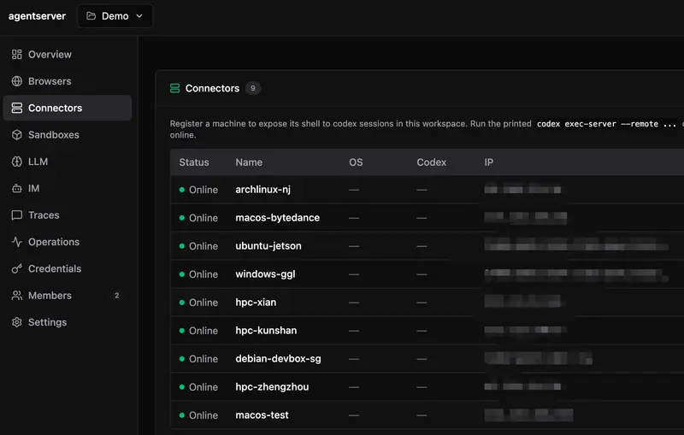Select Connectors in the sidebar

pyautogui.click(x=68, y=108)
